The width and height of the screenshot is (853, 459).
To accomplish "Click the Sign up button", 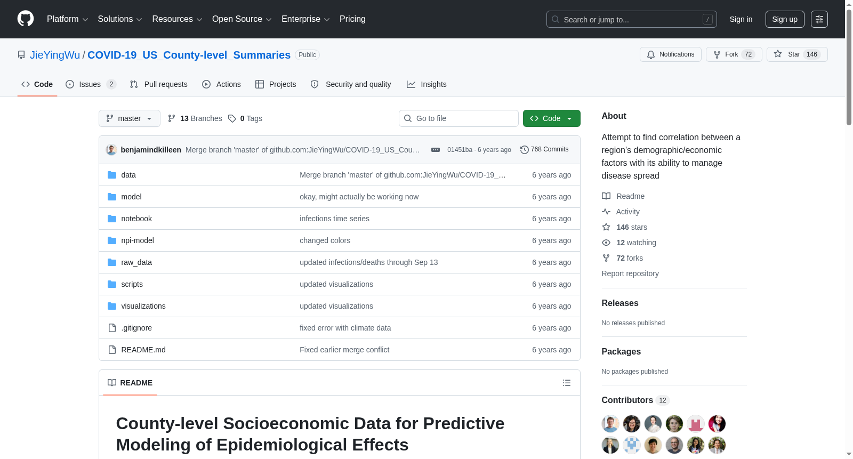I will coord(785,19).
